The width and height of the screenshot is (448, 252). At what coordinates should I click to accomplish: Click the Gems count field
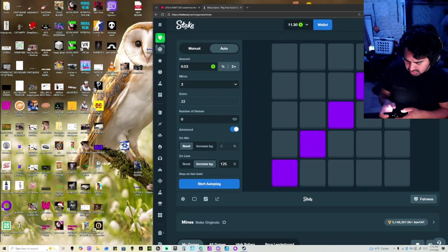click(x=209, y=101)
